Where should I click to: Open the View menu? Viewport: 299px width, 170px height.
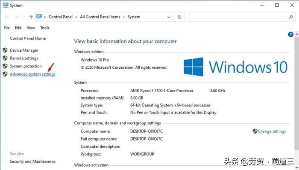pyautogui.click(x=31, y=28)
